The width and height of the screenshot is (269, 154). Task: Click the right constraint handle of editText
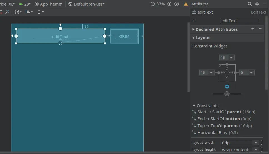[105, 36]
